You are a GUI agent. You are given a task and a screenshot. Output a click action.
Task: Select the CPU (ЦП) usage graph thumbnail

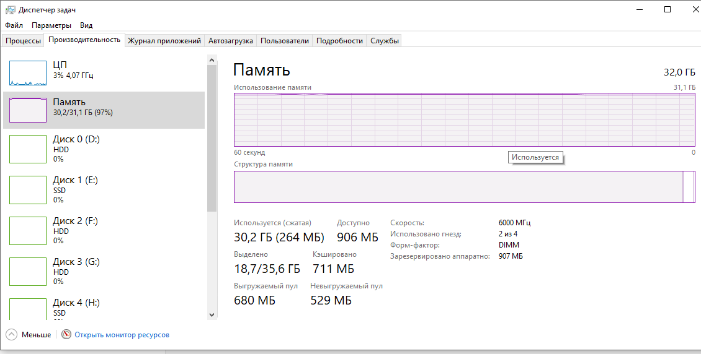click(x=28, y=73)
